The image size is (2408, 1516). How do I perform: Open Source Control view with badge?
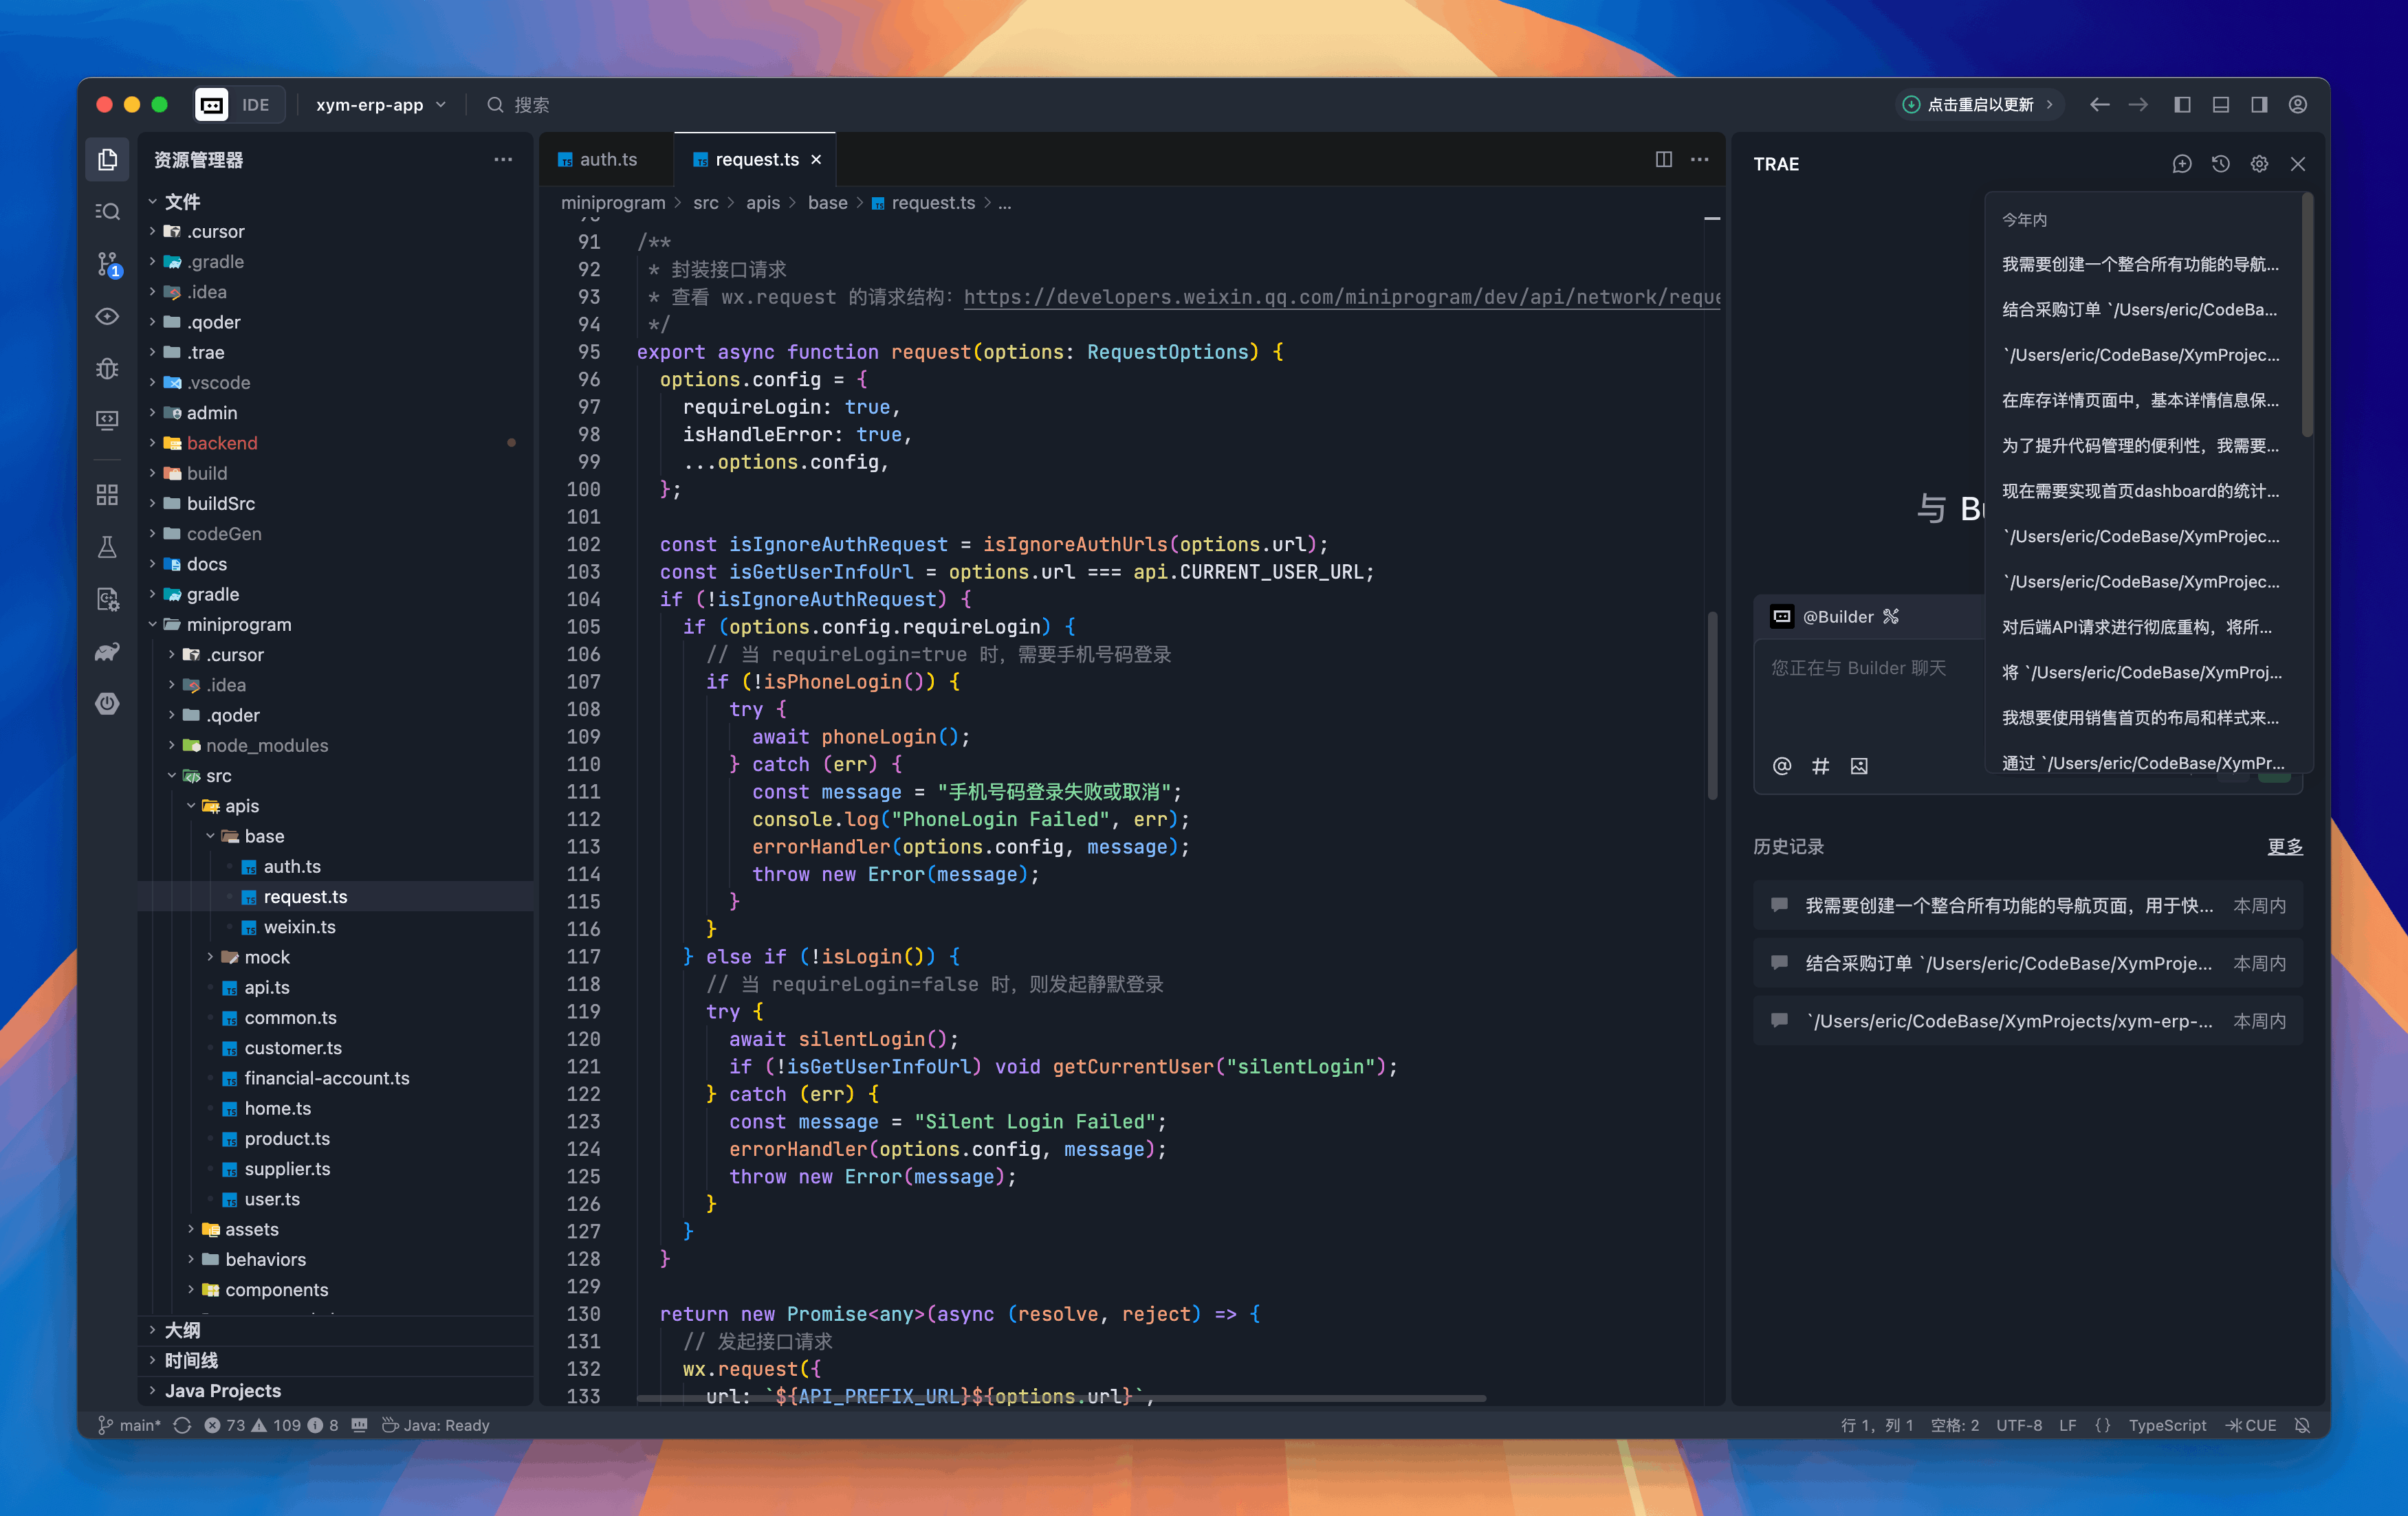107,264
